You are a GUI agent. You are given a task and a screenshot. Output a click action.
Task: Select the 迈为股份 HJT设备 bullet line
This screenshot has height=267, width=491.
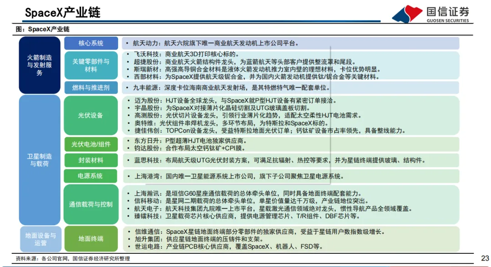click(x=232, y=101)
